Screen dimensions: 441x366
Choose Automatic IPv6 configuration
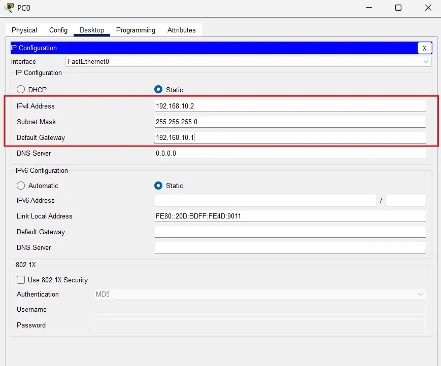tap(21, 186)
